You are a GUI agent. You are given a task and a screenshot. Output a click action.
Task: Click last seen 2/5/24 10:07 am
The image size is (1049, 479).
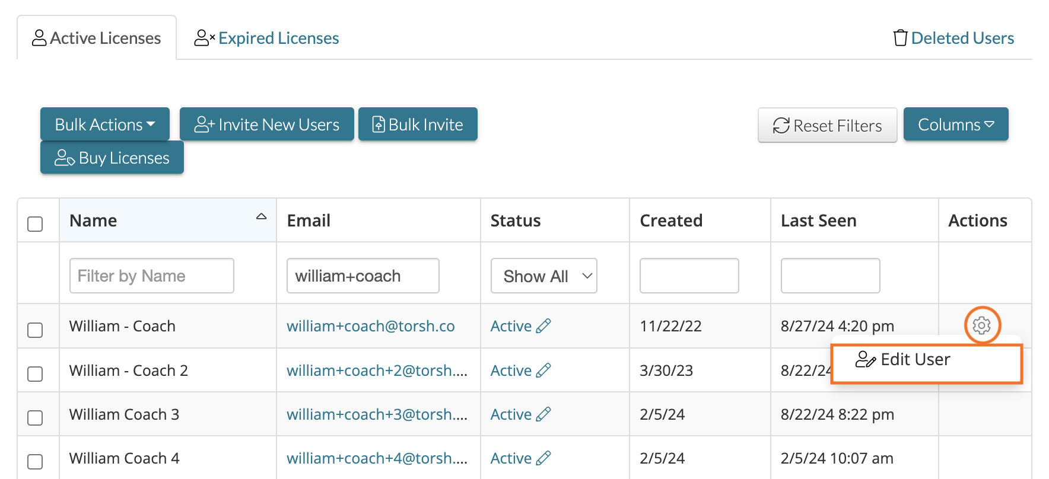tap(837, 458)
